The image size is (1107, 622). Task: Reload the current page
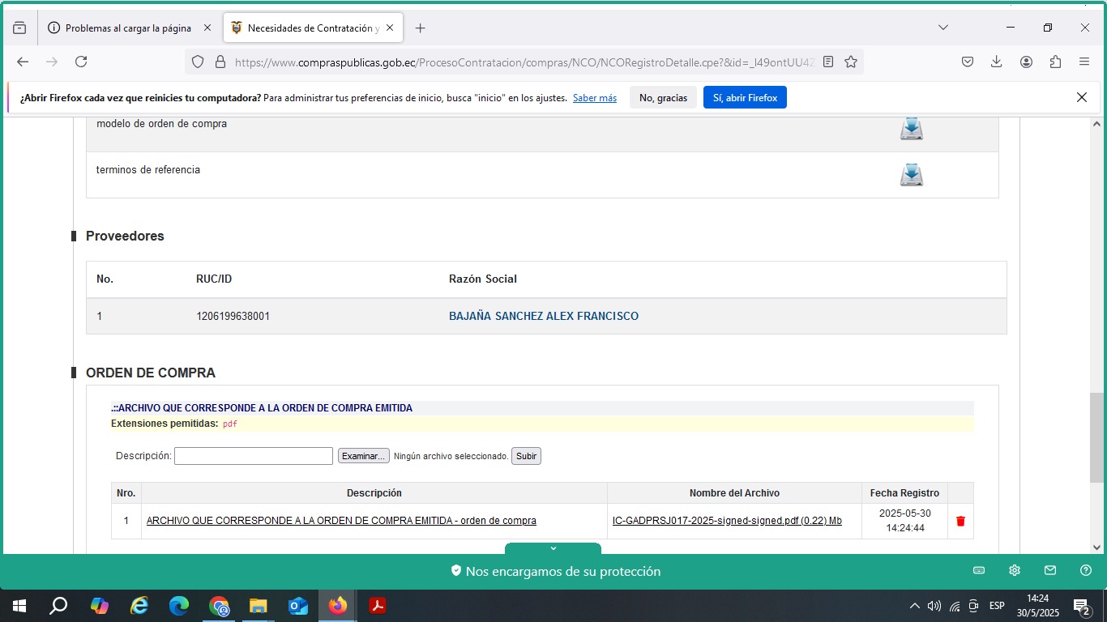pos(81,62)
